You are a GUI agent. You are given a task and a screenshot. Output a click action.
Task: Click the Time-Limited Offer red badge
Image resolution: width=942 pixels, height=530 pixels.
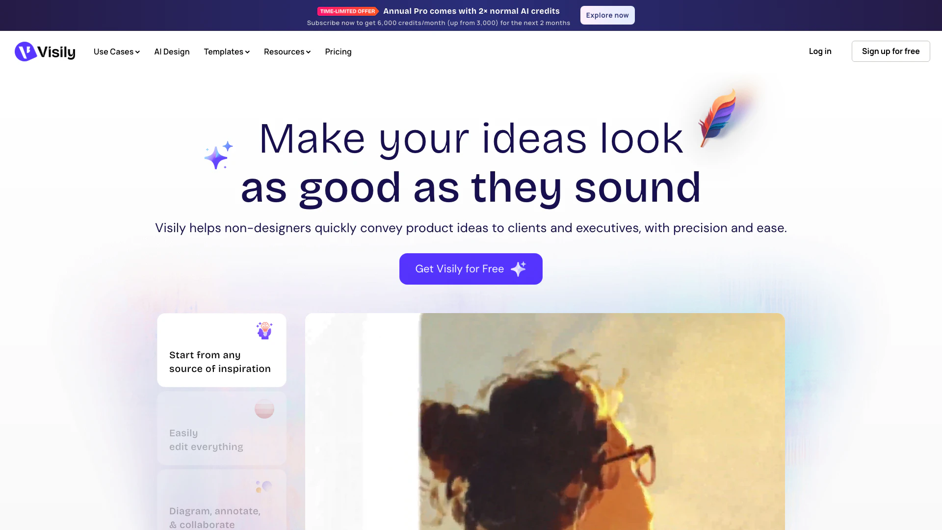point(348,11)
